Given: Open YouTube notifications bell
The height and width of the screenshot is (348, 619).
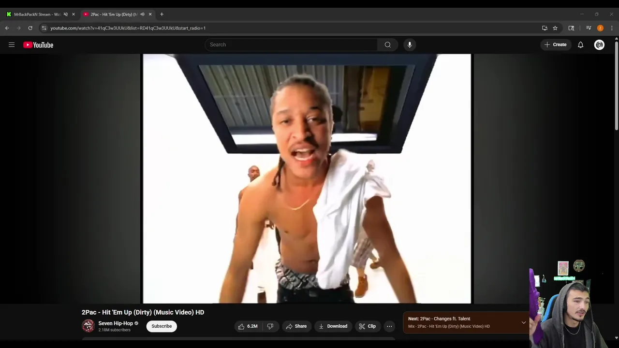Looking at the screenshot, I should point(580,45).
